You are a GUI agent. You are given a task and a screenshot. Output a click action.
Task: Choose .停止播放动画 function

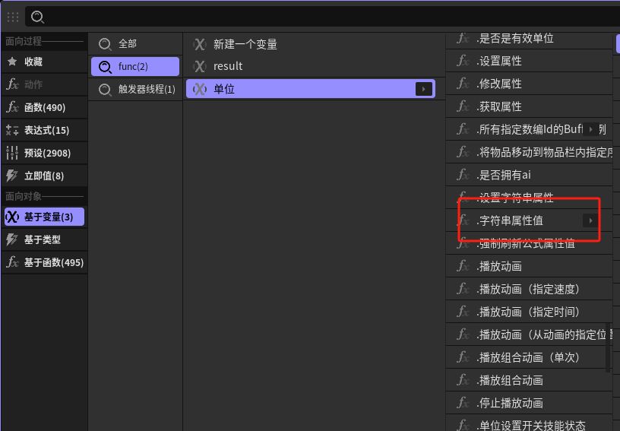click(x=529, y=404)
